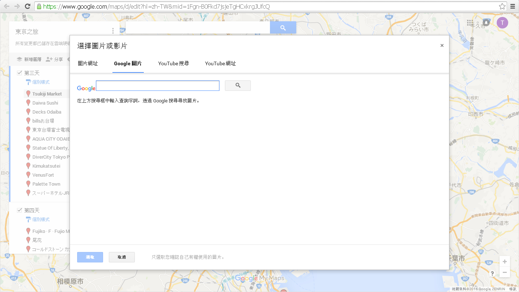The width and height of the screenshot is (519, 292).
Task: Click the magnifier search button in dialog
Action: coord(238,85)
